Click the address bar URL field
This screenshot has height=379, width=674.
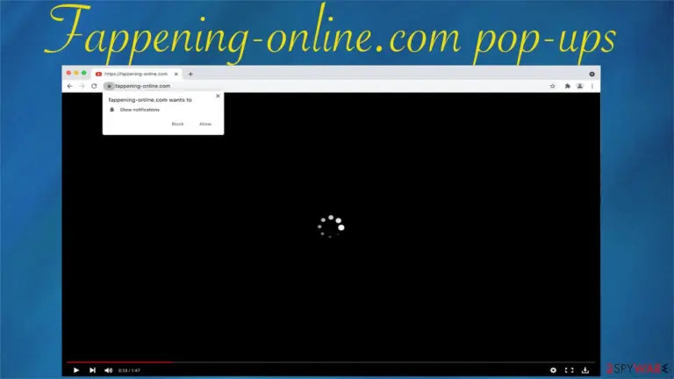(325, 86)
